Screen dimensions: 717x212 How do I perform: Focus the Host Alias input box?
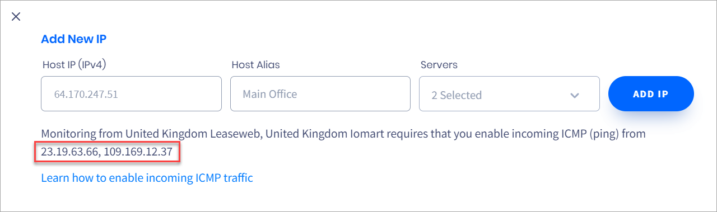[x=320, y=94]
